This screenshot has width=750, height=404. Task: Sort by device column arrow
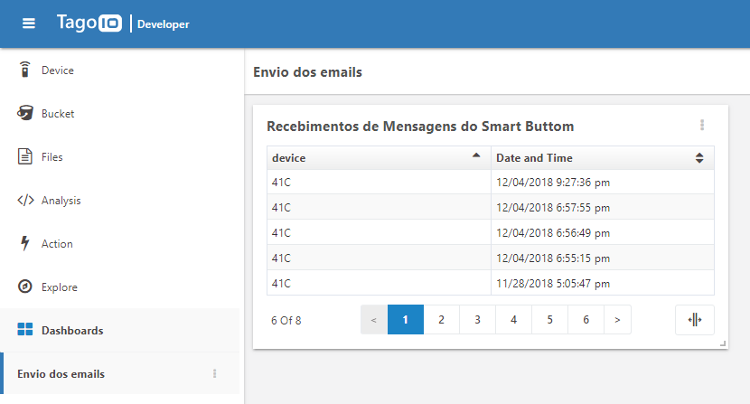(476, 155)
